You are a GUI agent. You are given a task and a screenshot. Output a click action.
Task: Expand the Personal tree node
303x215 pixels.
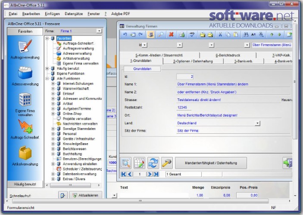[x=53, y=134]
